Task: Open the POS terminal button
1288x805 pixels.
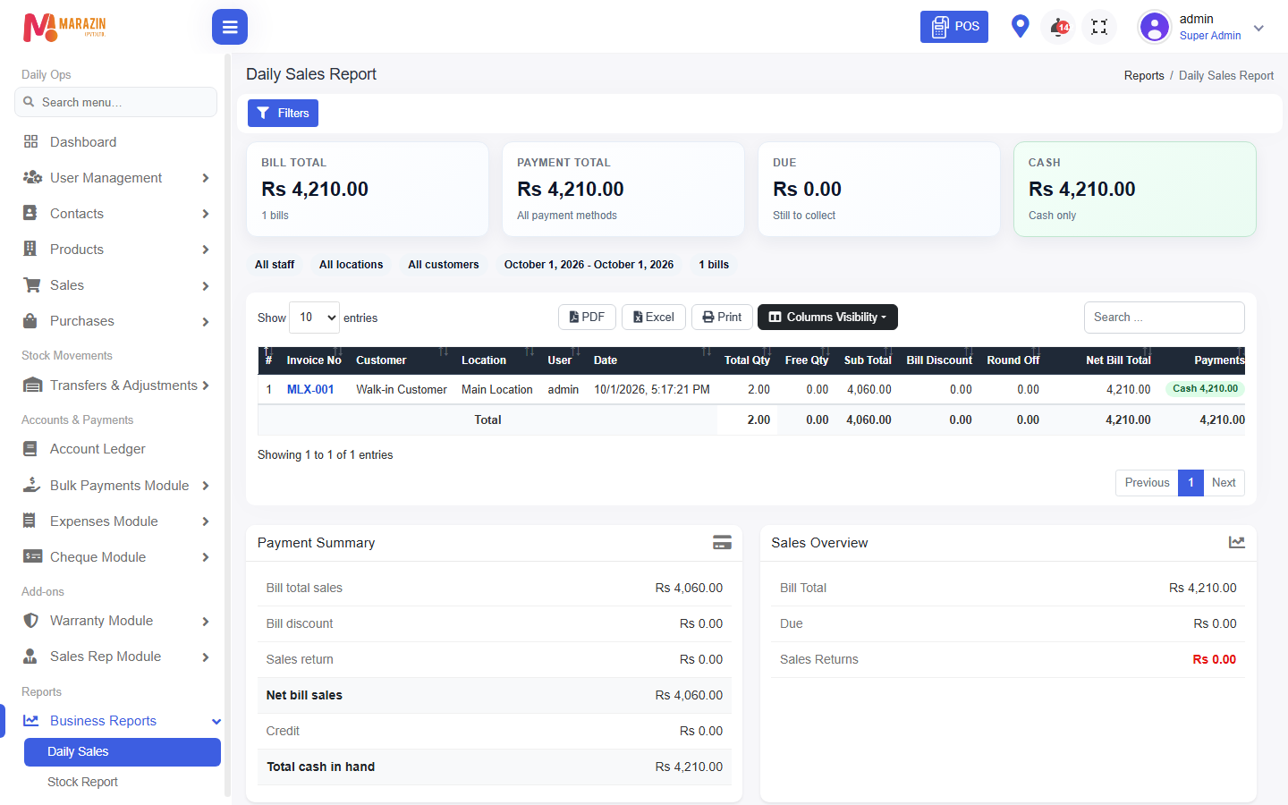Action: coord(954,27)
